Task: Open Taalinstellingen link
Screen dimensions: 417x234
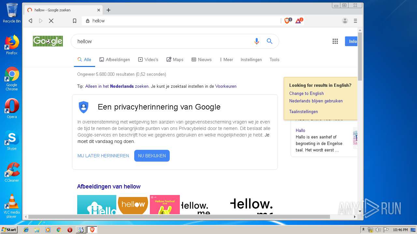Action: (x=304, y=112)
